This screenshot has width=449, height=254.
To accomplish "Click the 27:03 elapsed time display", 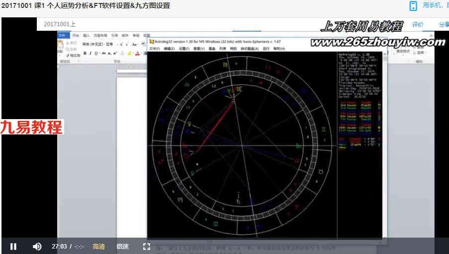I will click(59, 246).
